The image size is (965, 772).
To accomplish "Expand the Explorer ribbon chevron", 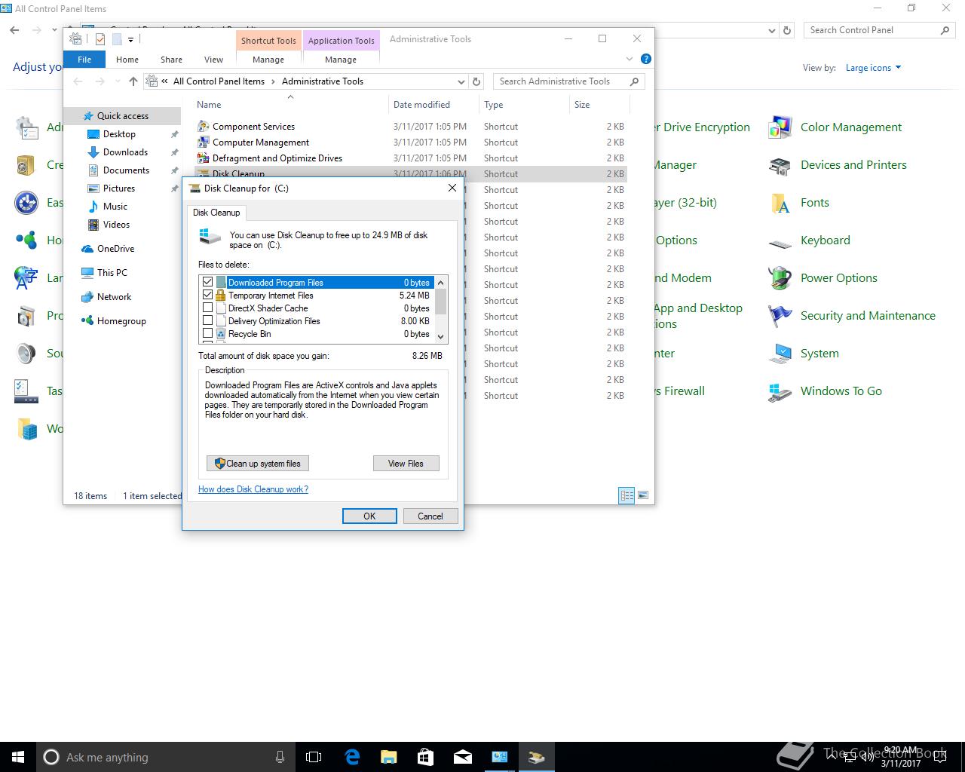I will [630, 59].
